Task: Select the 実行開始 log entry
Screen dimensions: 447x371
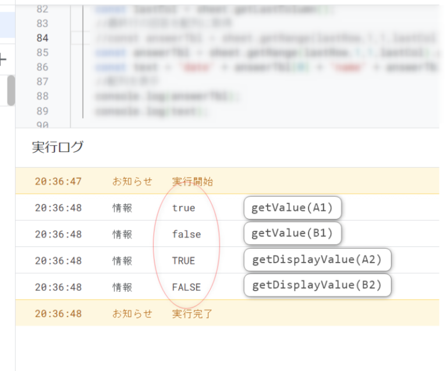Action: pos(193,182)
